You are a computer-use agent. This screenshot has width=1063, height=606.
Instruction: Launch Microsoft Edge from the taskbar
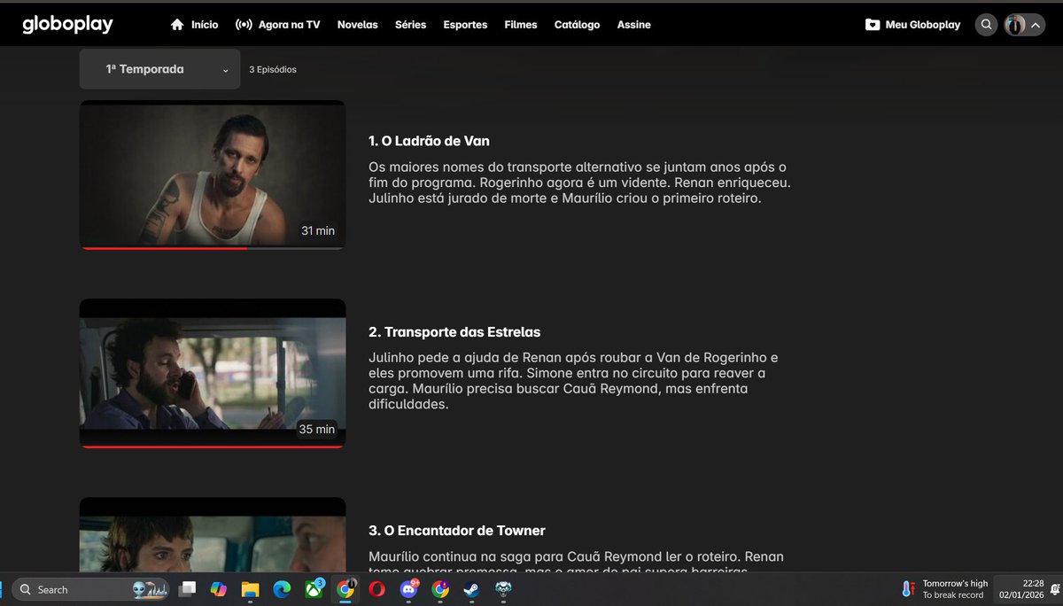[282, 589]
